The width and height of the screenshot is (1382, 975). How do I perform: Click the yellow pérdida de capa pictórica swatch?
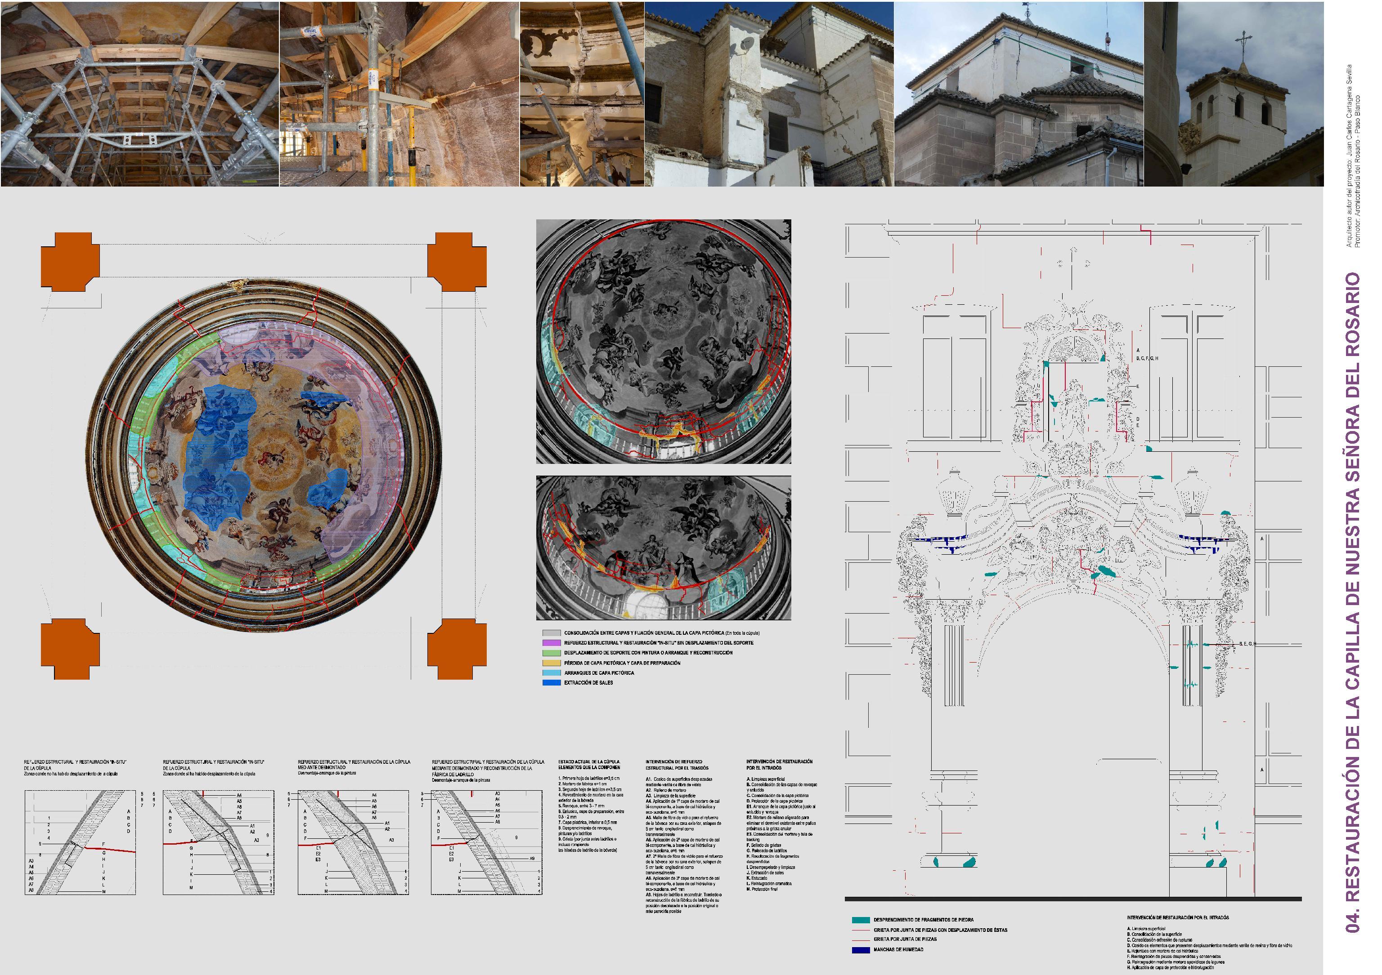point(552,663)
